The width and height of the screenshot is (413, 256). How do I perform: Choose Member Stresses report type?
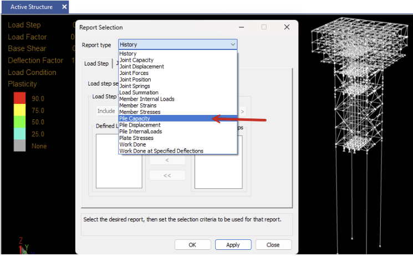(178, 112)
